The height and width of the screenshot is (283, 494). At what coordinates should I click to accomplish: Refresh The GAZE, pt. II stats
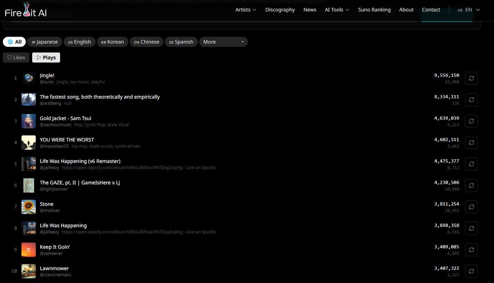(x=471, y=185)
